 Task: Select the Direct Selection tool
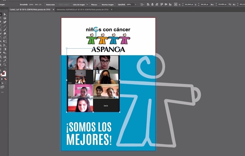click(5, 14)
